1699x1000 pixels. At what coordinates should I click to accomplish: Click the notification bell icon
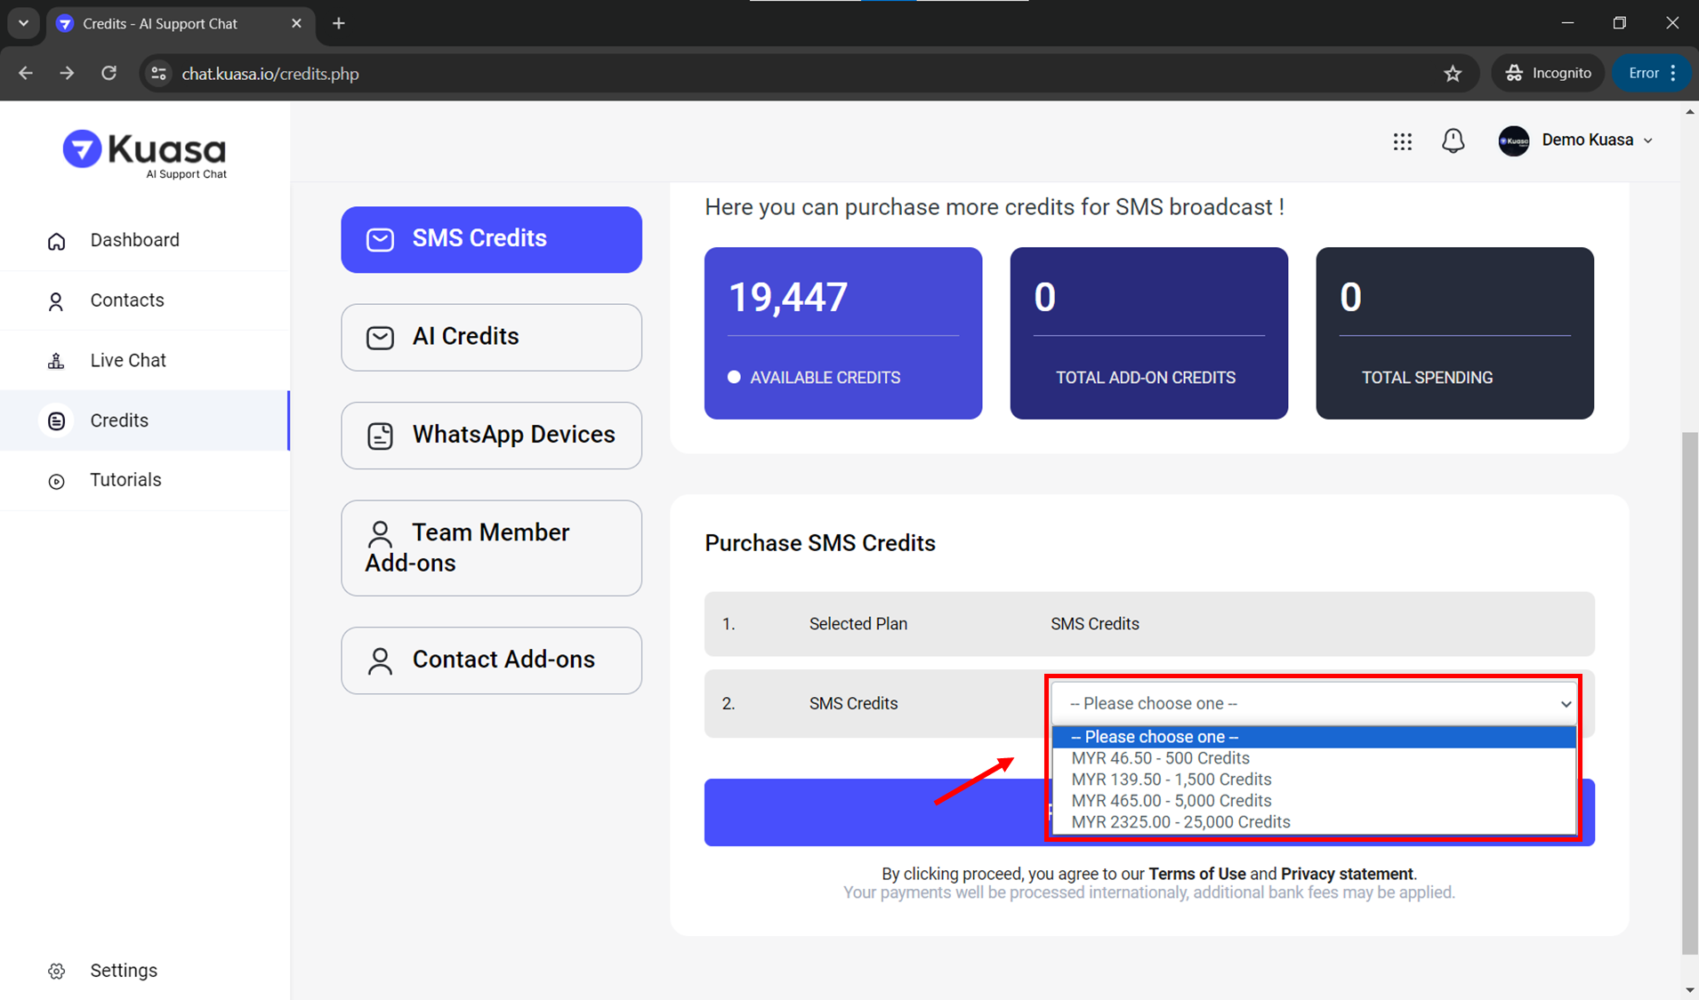tap(1453, 141)
